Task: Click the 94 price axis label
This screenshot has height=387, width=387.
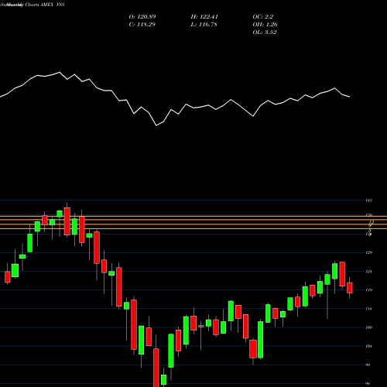Action: coord(368,384)
